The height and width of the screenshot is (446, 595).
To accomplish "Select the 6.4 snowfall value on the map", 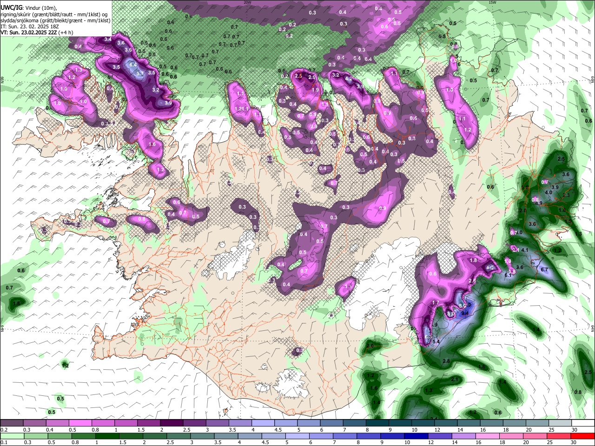I will [132, 65].
